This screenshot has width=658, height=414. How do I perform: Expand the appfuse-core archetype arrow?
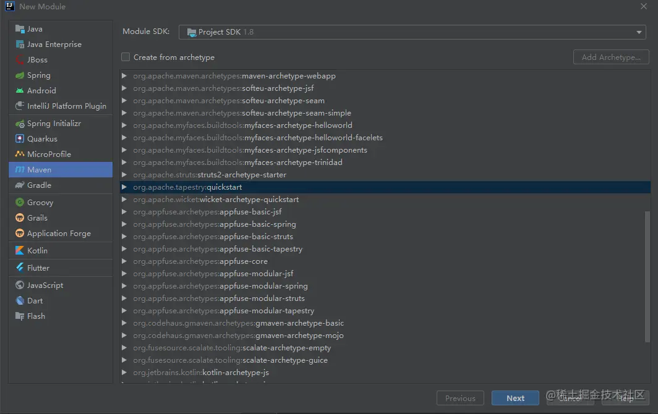coord(124,261)
